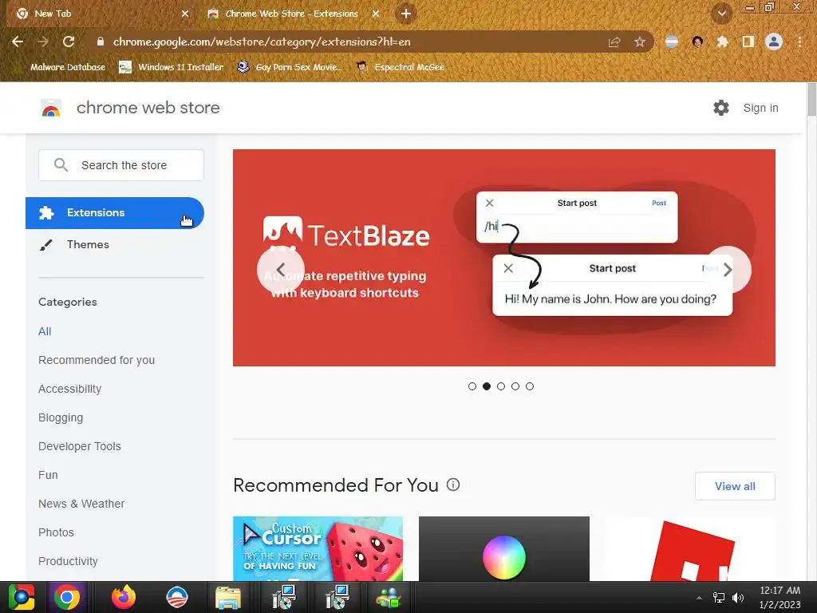The image size is (817, 613).
Task: Jump to fourth carousel slide dot
Action: 515,386
